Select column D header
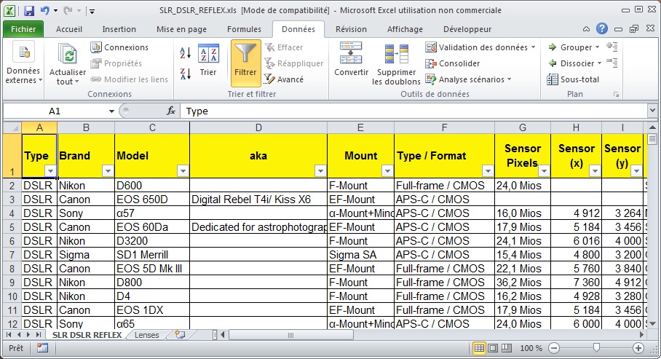661x359 pixels. tap(258, 128)
